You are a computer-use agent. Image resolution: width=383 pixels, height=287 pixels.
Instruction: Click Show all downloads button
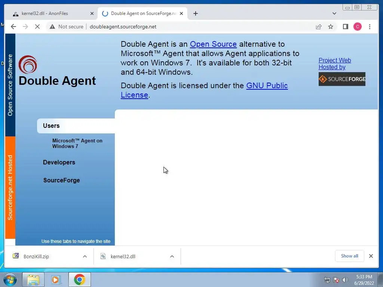click(x=350, y=256)
